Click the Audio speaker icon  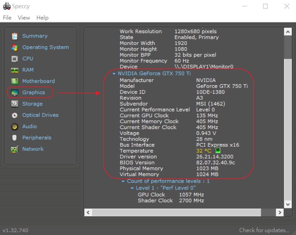pyautogui.click(x=14, y=127)
